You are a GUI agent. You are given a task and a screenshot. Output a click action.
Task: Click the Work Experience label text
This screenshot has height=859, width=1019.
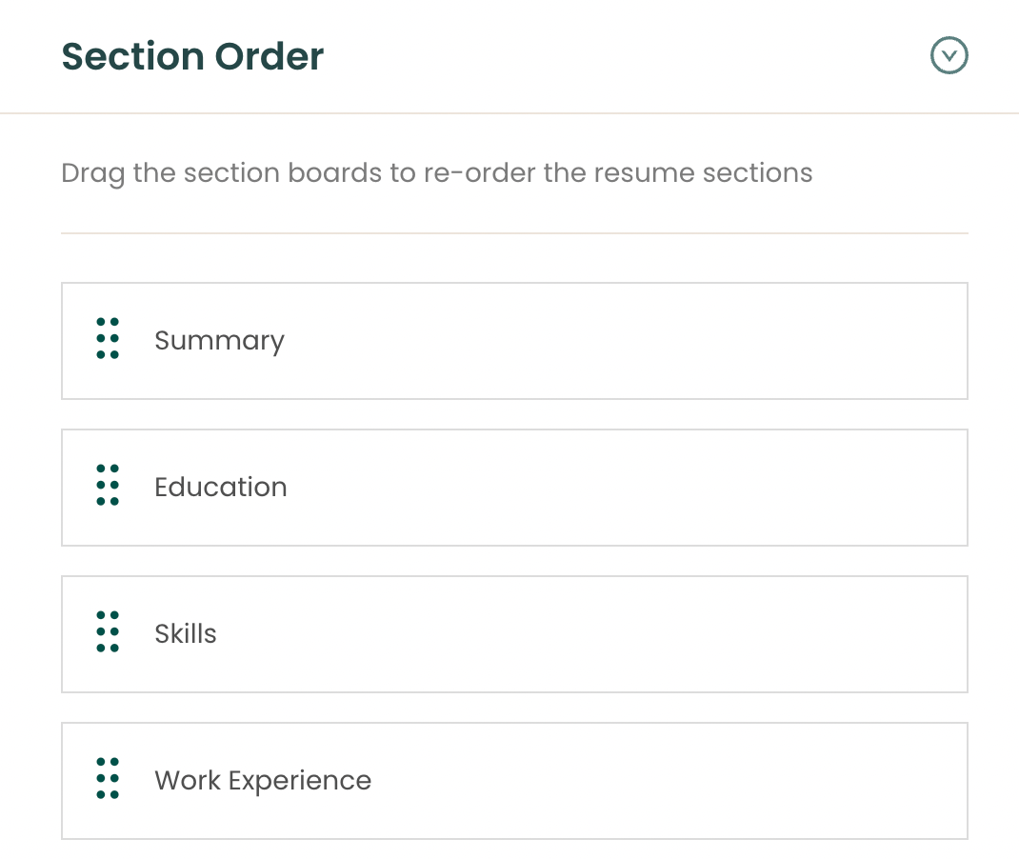pyautogui.click(x=263, y=780)
